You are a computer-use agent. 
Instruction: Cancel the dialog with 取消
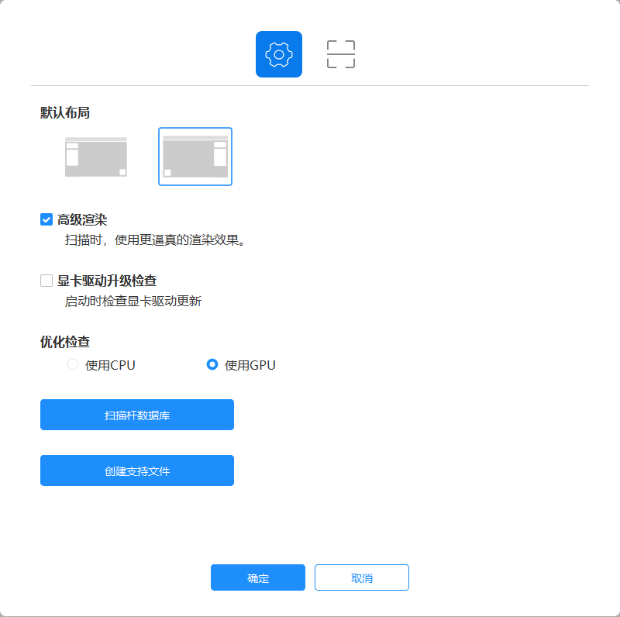tap(361, 577)
